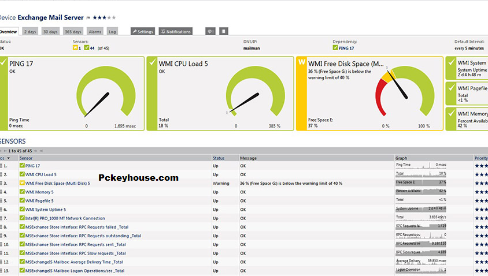Open Mailbox Logon Operations/sec _Total sensor

click(75, 270)
